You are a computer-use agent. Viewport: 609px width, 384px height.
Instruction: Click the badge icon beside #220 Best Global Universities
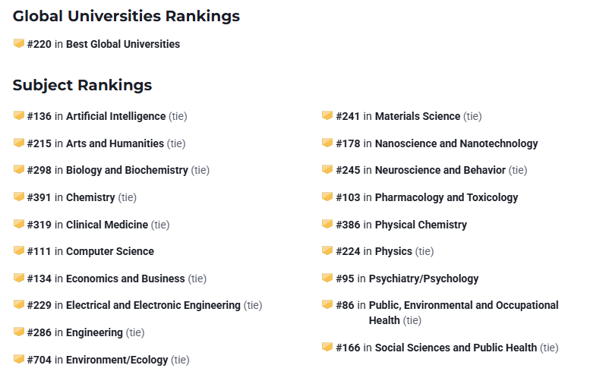19,43
